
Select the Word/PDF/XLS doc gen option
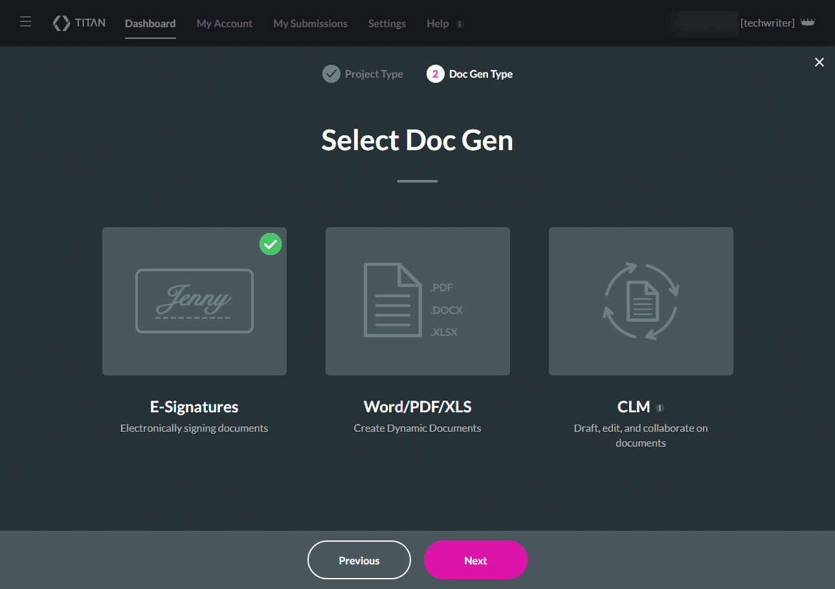(x=417, y=300)
